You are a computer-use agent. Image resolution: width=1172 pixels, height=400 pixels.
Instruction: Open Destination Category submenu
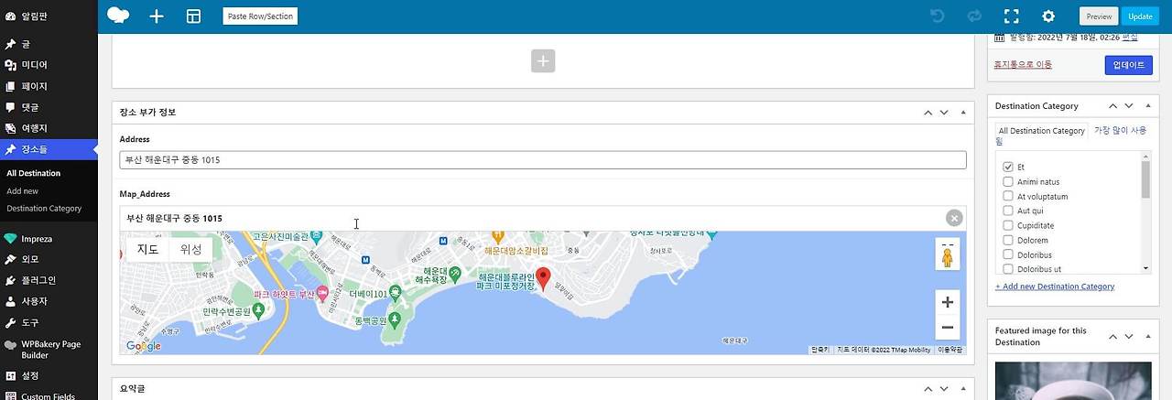coord(44,209)
